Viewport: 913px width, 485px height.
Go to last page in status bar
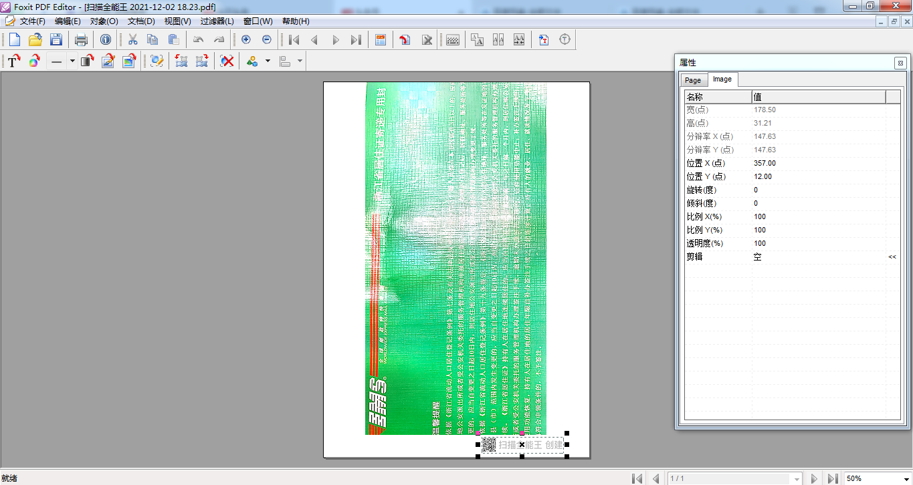click(833, 478)
